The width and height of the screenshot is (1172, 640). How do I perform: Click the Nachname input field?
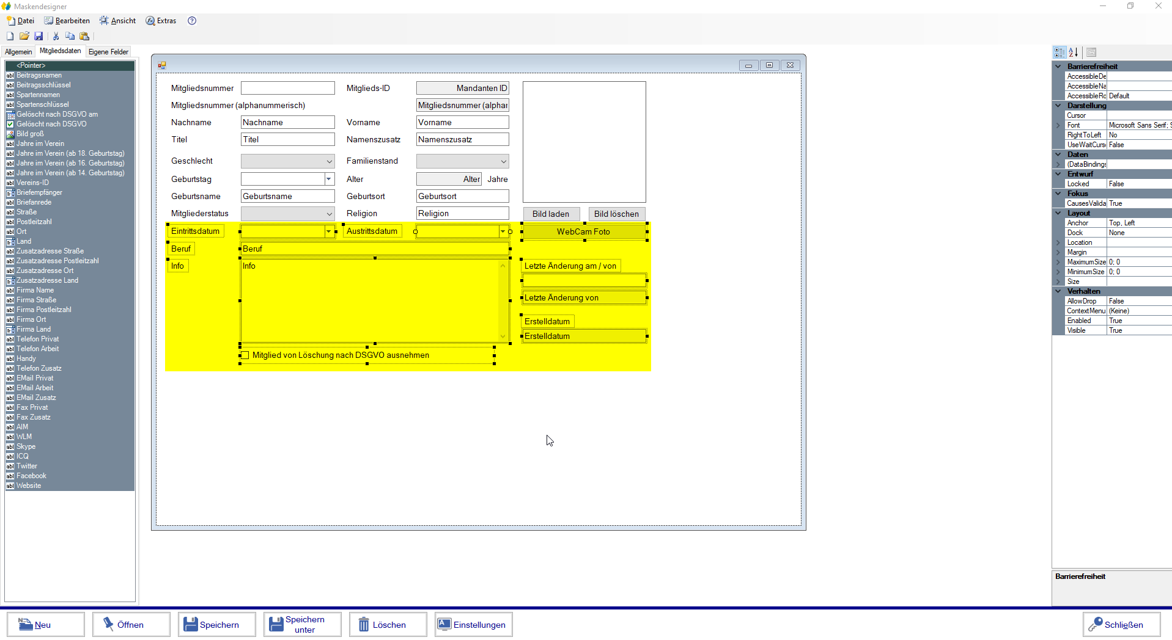[x=287, y=123]
